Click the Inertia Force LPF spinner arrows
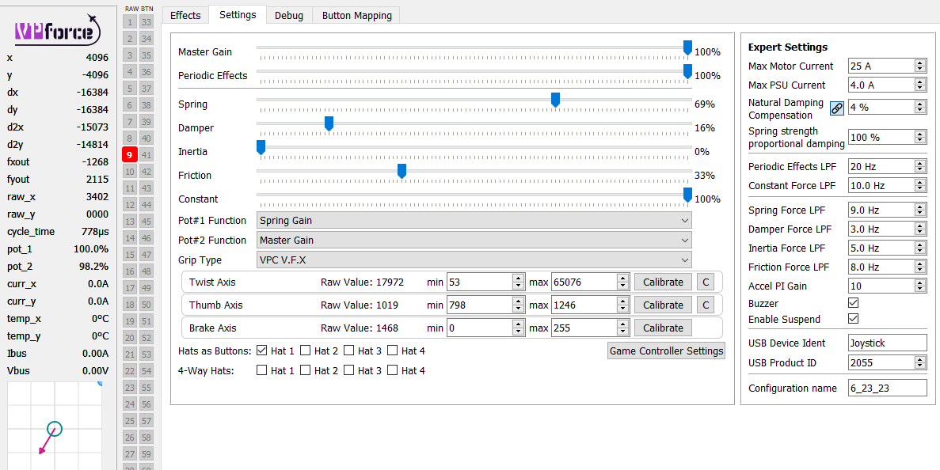This screenshot has height=470, width=940. (x=920, y=248)
